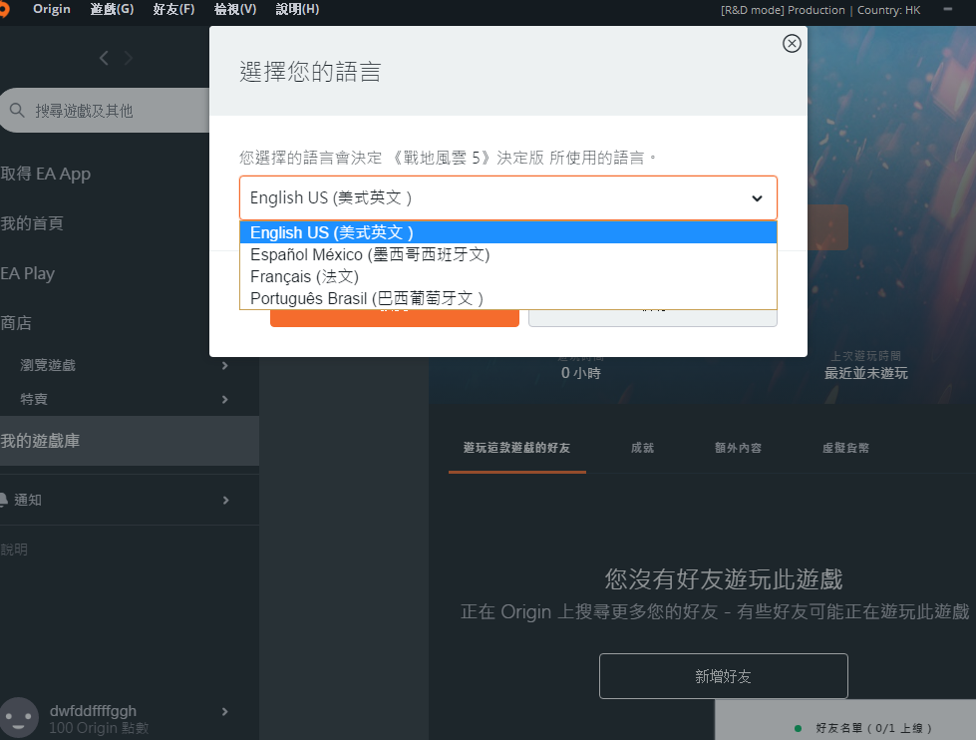Expand the 特賣 submenu
976x740 pixels.
(224, 400)
